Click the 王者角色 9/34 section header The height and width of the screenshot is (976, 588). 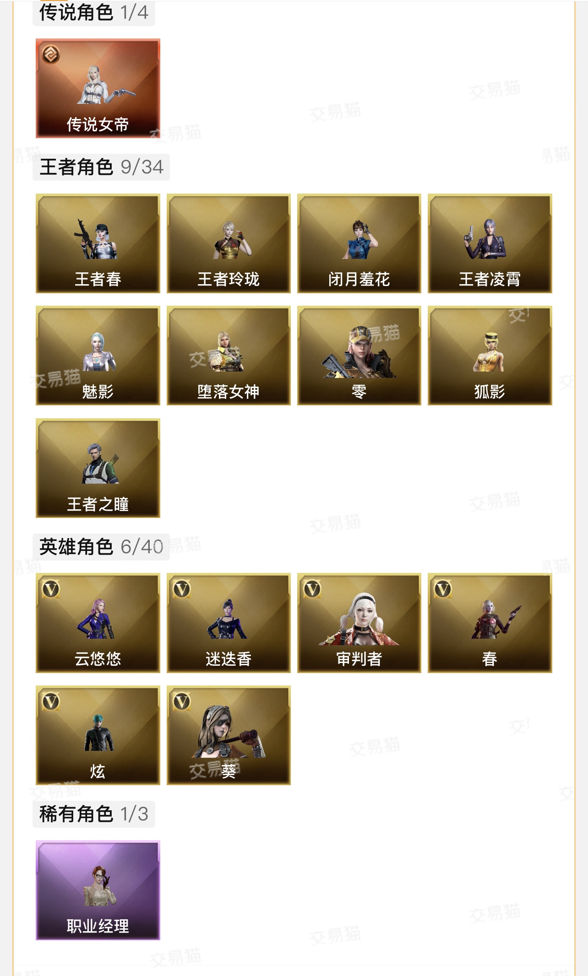(x=101, y=167)
